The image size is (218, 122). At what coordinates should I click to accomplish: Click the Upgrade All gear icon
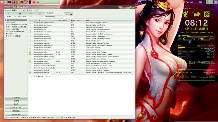tap(20, 14)
